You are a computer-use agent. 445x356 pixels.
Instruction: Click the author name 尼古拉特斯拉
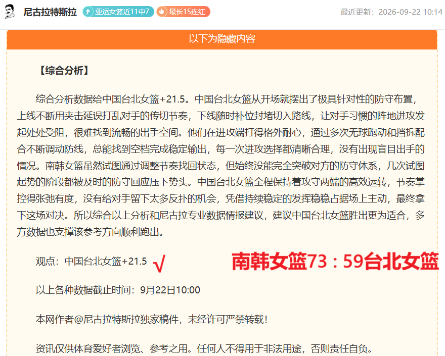pos(50,12)
